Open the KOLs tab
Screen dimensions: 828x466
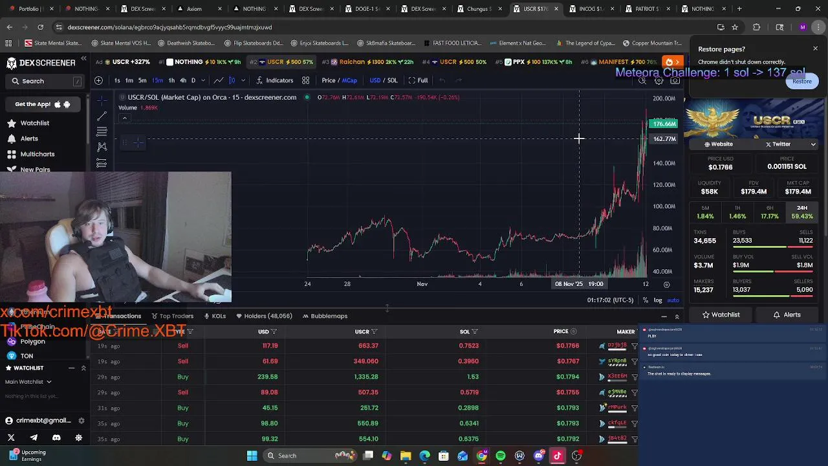point(215,316)
